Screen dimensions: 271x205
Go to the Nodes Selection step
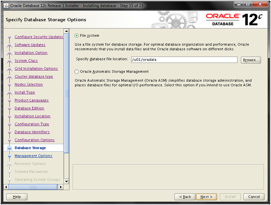28,85
